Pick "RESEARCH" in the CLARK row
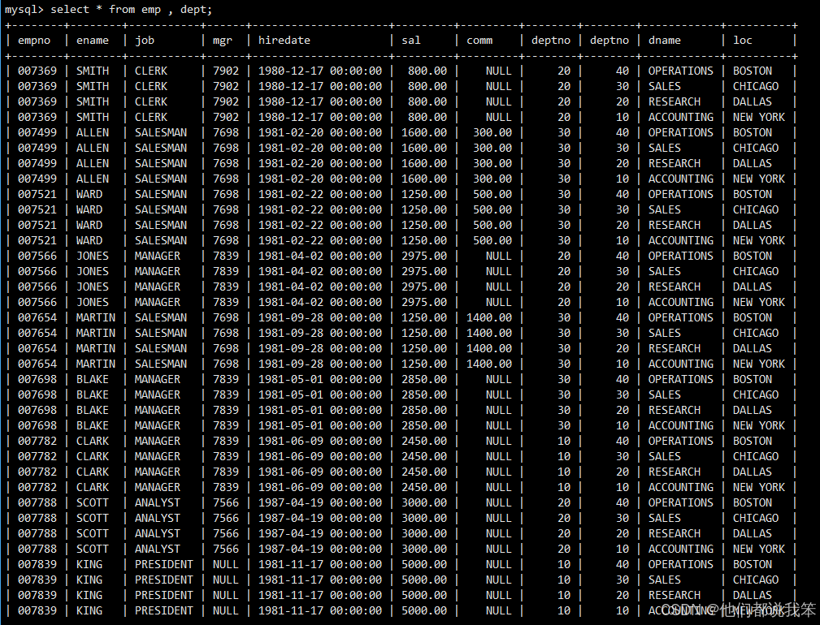Image resolution: width=820 pixels, height=625 pixels. coord(675,472)
